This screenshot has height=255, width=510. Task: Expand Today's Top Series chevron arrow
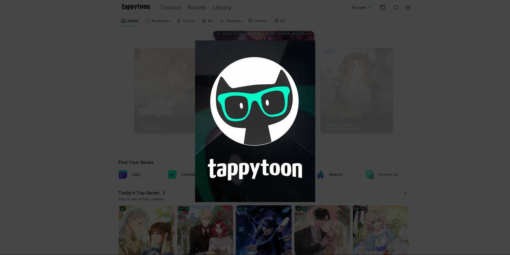164,193
